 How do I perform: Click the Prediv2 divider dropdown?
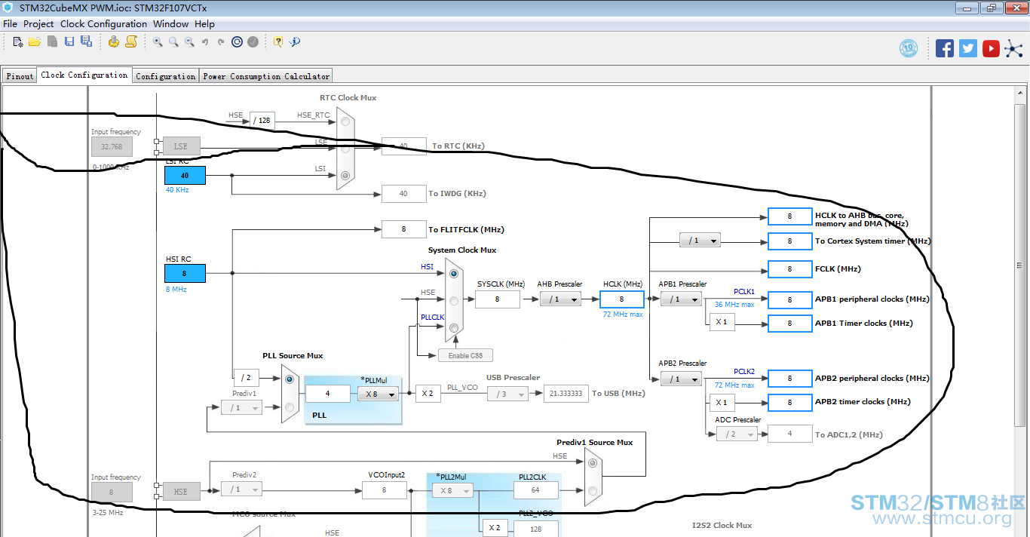tap(241, 489)
